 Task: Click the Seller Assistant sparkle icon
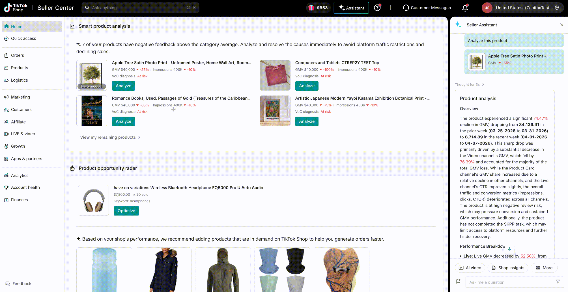458,25
